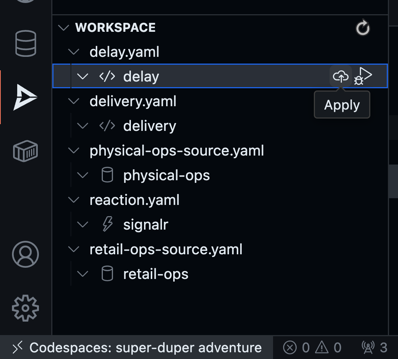Click the ports forwarded indicator in status bar
The height and width of the screenshot is (359, 398).
374,348
